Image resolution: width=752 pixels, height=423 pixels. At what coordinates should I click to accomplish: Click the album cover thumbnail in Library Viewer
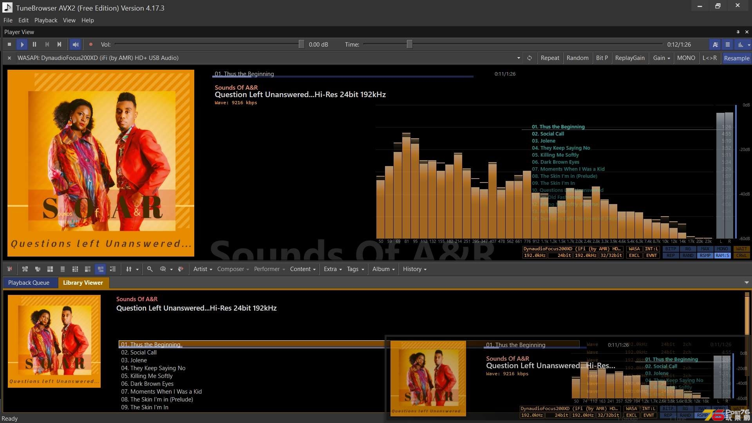[x=54, y=341]
